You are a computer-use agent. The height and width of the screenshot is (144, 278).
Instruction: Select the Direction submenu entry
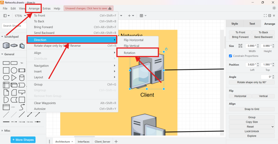(72, 40)
